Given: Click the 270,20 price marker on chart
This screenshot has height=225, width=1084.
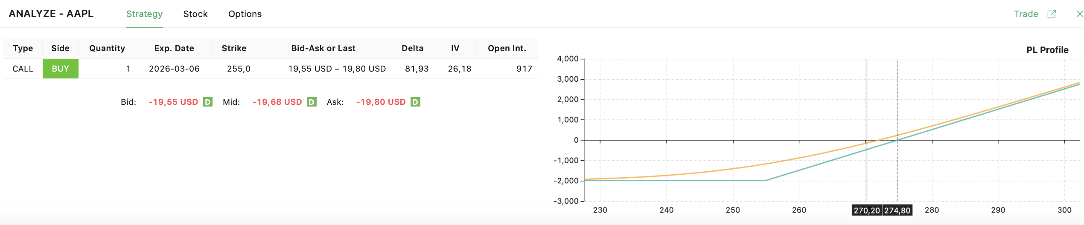Looking at the screenshot, I should [866, 211].
